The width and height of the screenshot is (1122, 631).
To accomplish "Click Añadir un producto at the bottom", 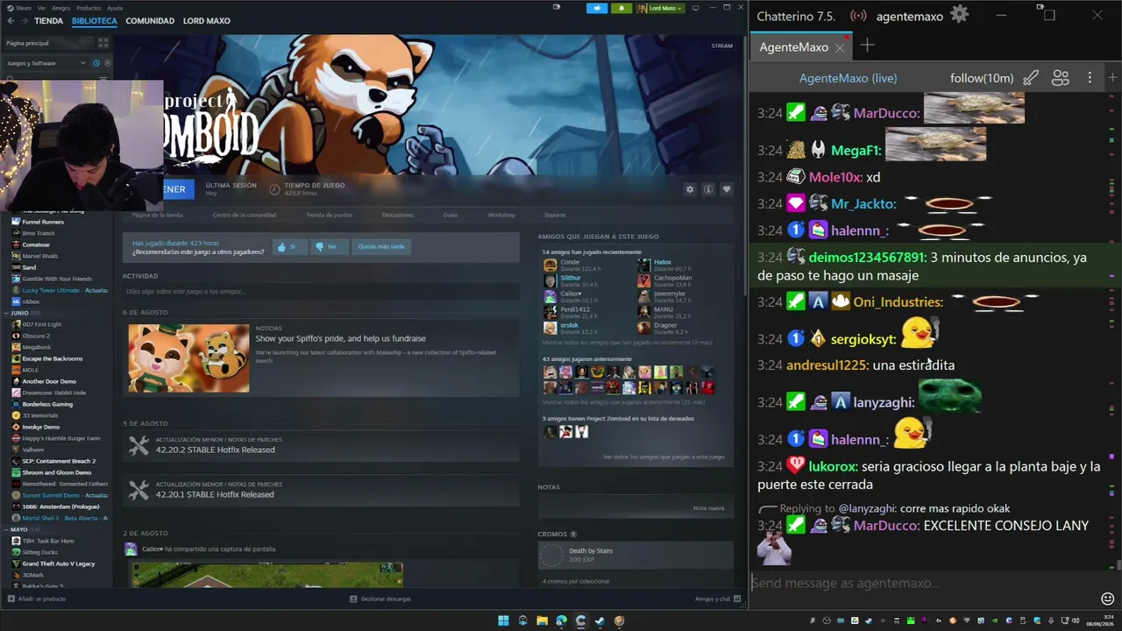I will coord(37,599).
